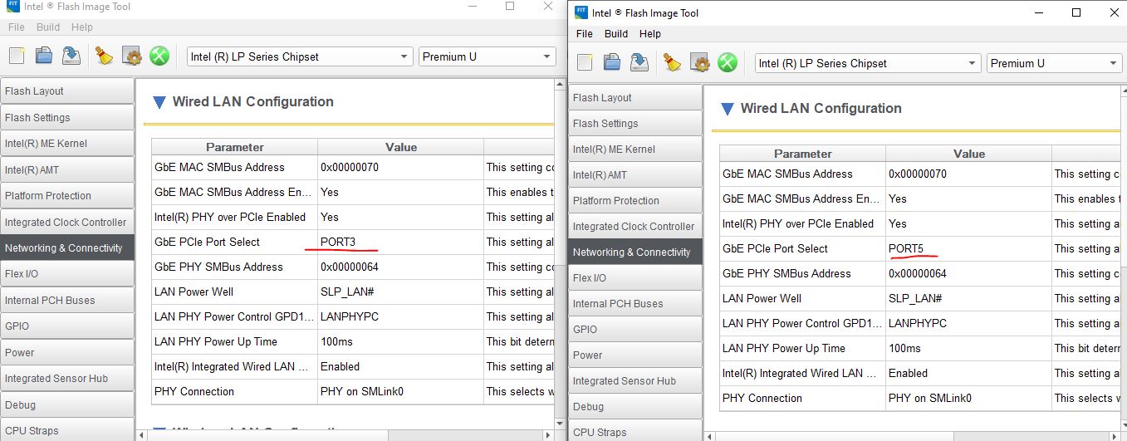Image resolution: width=1127 pixels, height=441 pixels.
Task: Open chipset dropdown in right window
Action: tap(868, 63)
